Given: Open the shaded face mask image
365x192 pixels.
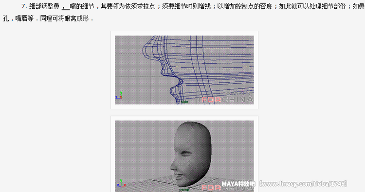Looking at the screenshot, I should click(x=184, y=156).
